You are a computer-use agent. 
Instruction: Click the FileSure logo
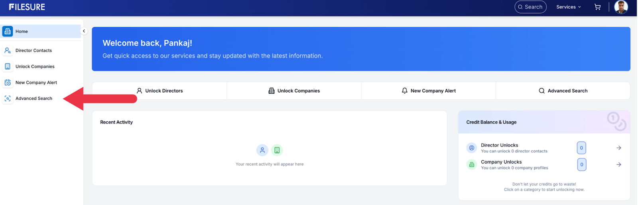27,7
